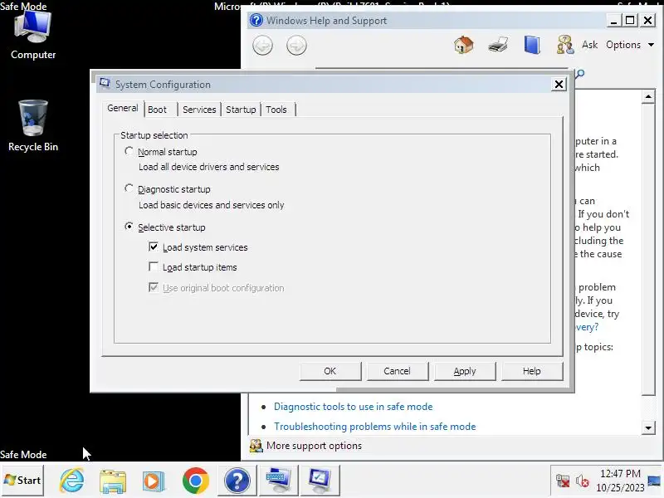This screenshot has width=664, height=498.
Task: Open the Recycle Bin desktop icon
Action: click(33, 126)
